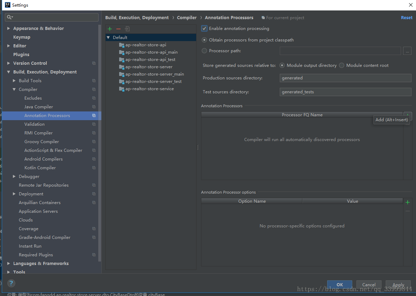This screenshot has width=416, height=296.
Task: Select Kotlin Compiler settings entry
Action: coord(40,168)
